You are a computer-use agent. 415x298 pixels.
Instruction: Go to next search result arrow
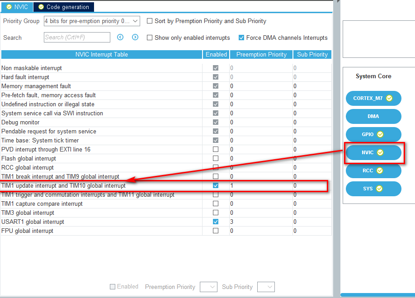(x=135, y=38)
